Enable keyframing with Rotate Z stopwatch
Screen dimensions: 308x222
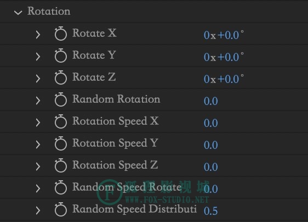coord(60,77)
